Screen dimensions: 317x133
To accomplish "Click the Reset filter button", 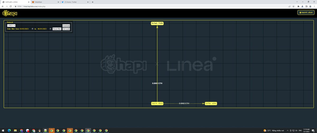I will coord(57,29).
